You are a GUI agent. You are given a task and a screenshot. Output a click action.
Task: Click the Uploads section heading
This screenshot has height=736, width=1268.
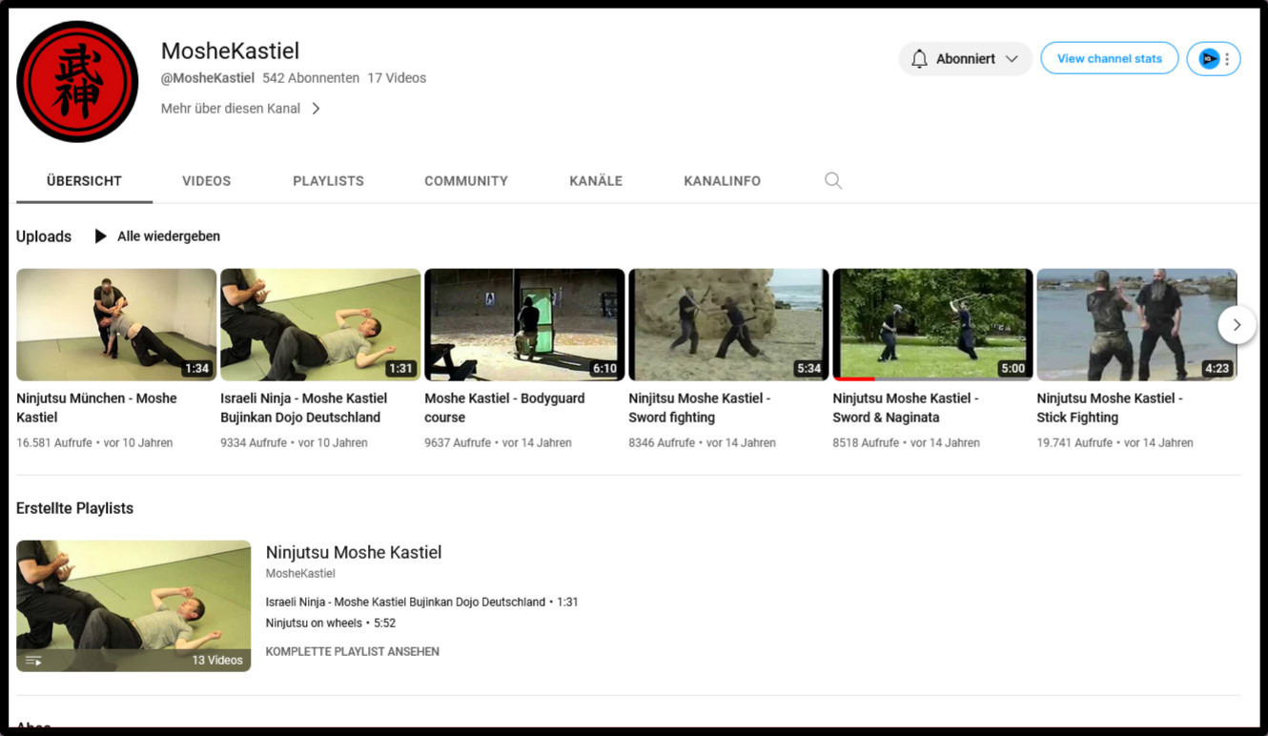click(x=44, y=236)
